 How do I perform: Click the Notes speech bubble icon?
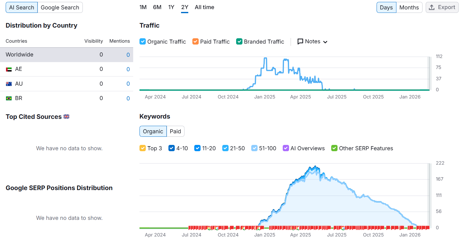point(300,41)
